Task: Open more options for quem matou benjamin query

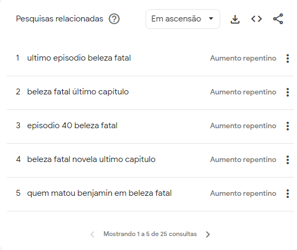Action: pyautogui.click(x=287, y=194)
